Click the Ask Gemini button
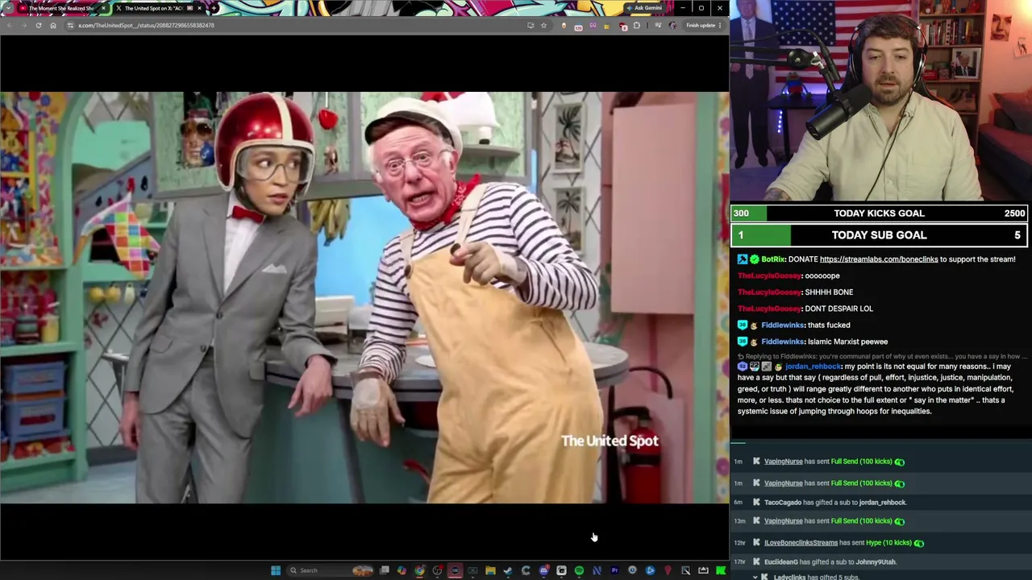 [x=644, y=8]
